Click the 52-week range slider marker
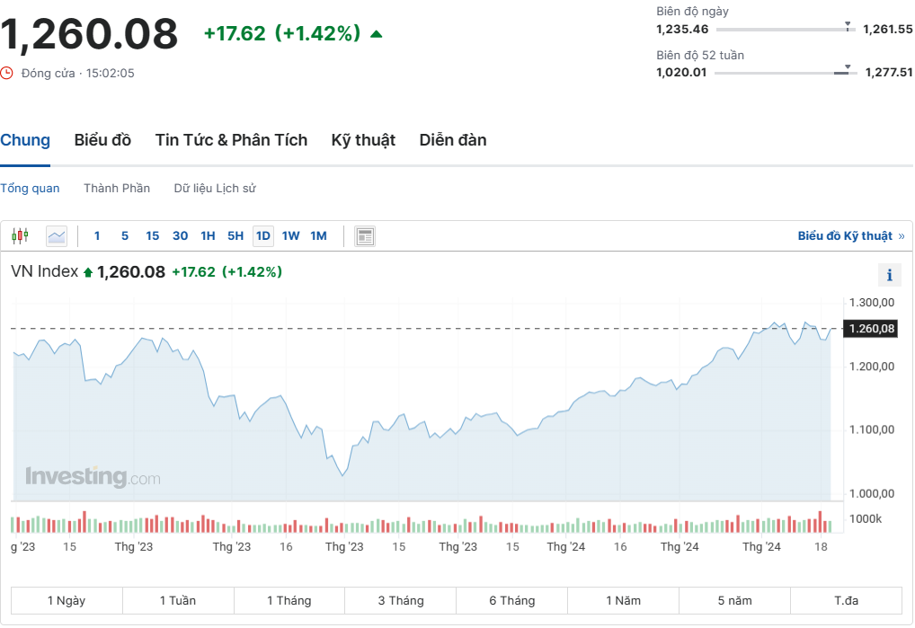The width and height of the screenshot is (915, 628). [x=845, y=70]
